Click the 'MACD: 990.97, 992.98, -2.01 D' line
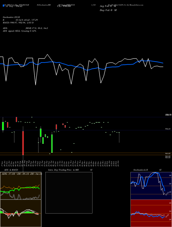Image resolution: width=172 pixels, height=227 pixels. 18,23
